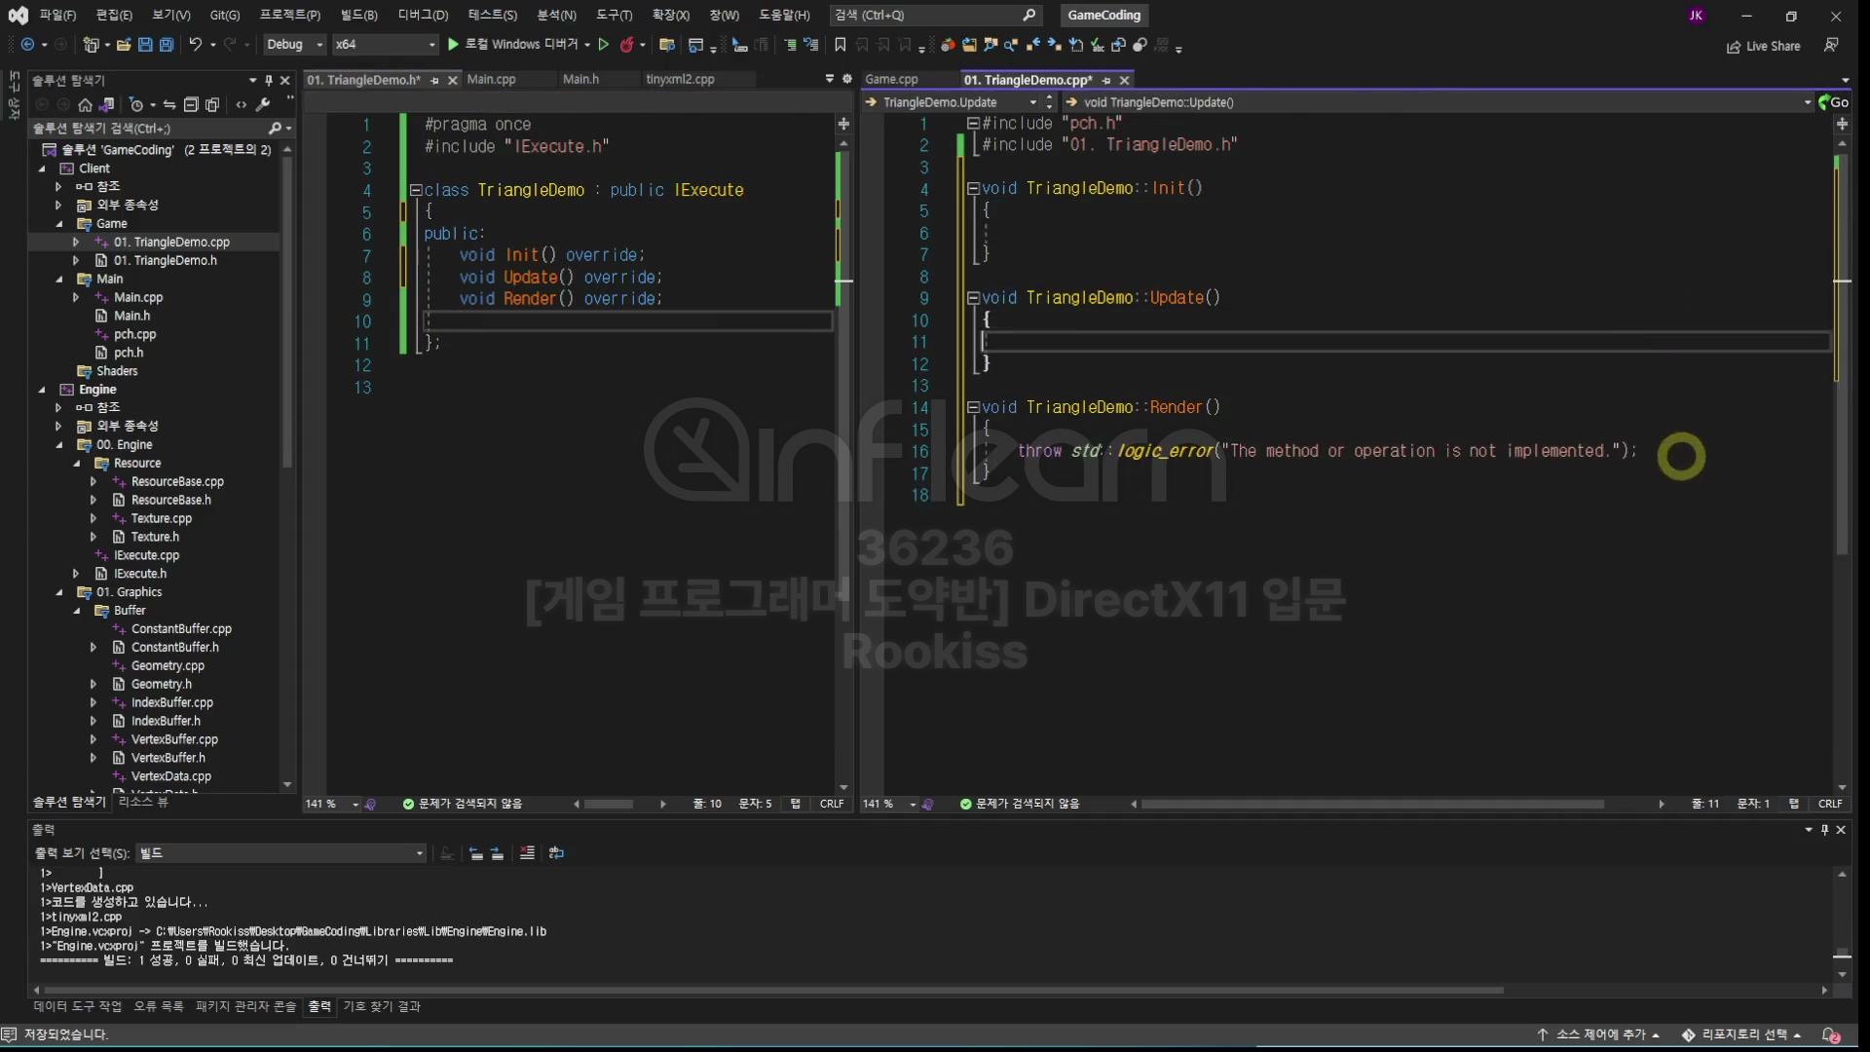
Task: Click the Live Share button
Action: point(1763,46)
